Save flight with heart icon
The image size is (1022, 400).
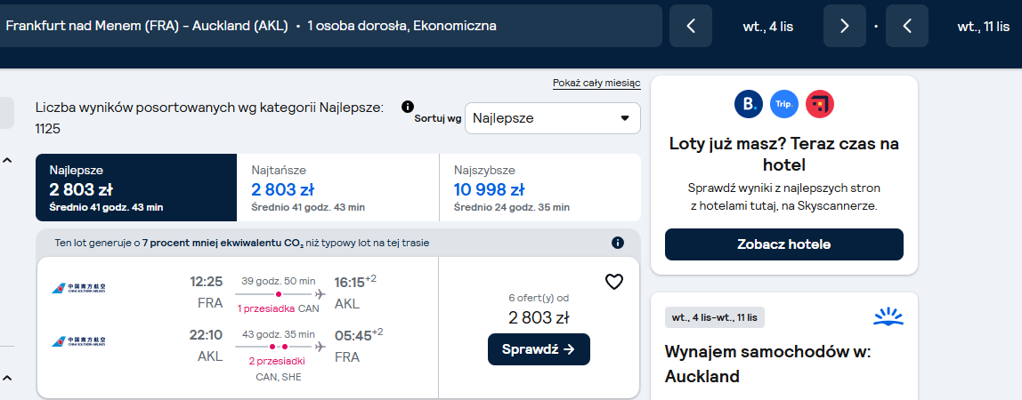click(614, 282)
